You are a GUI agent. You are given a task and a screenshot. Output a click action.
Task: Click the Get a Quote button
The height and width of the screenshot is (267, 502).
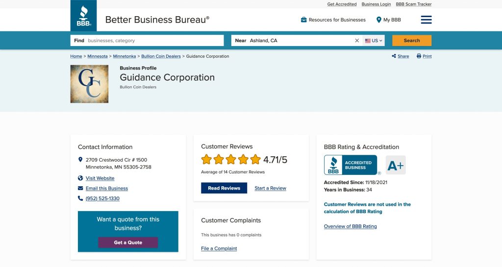tap(128, 243)
